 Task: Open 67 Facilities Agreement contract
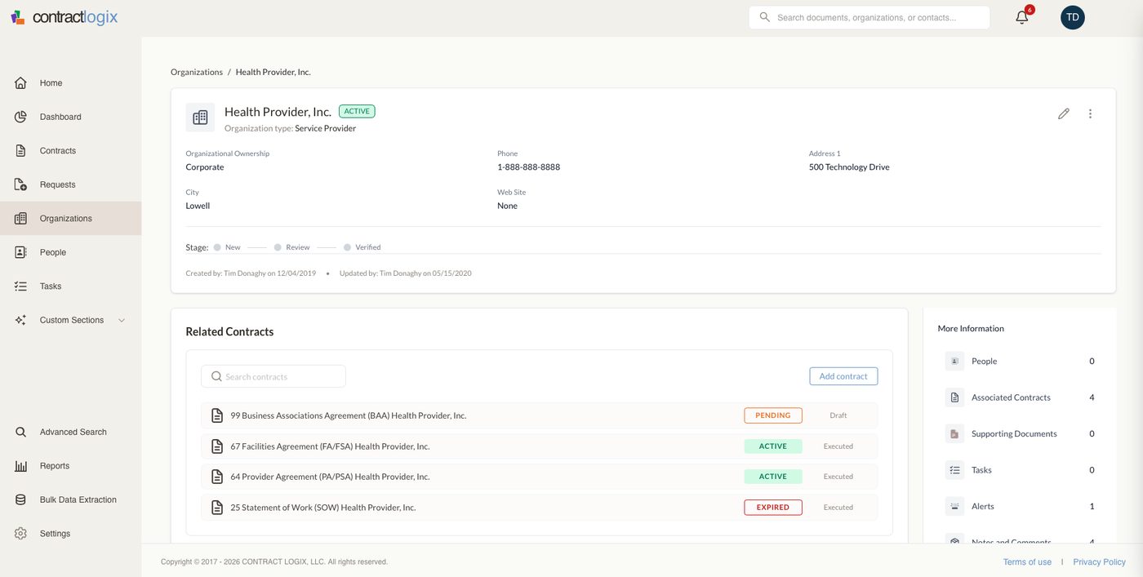(330, 446)
